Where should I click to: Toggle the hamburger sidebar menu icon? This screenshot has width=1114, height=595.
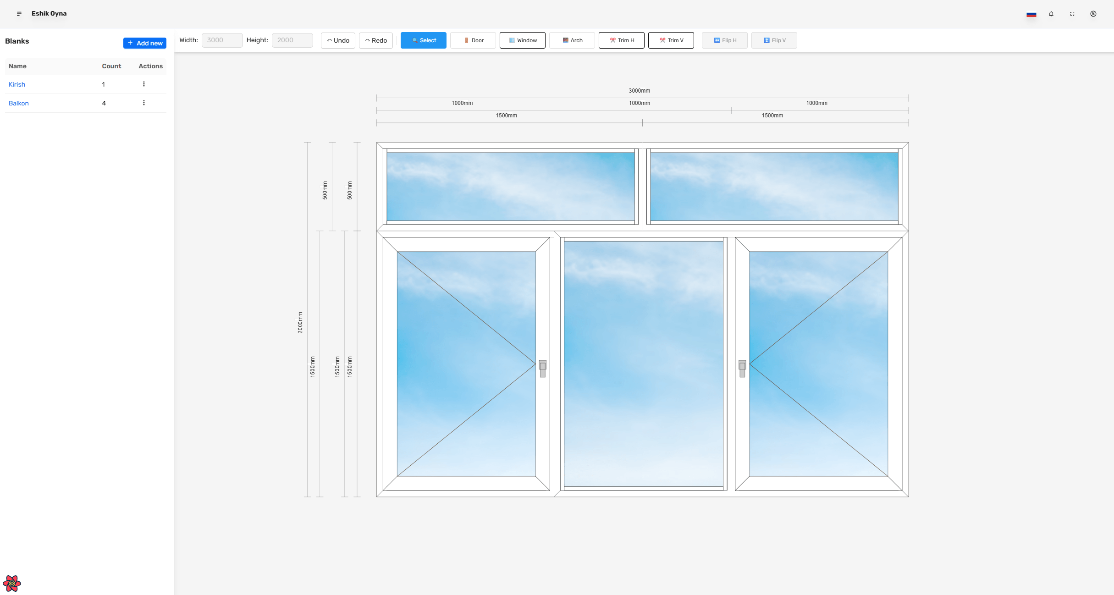19,14
